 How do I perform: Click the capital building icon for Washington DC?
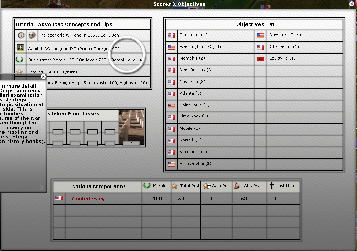[x=20, y=48]
